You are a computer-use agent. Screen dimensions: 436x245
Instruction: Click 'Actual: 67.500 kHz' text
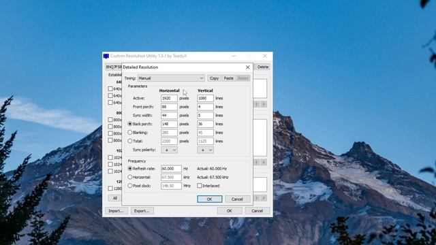coord(213,177)
